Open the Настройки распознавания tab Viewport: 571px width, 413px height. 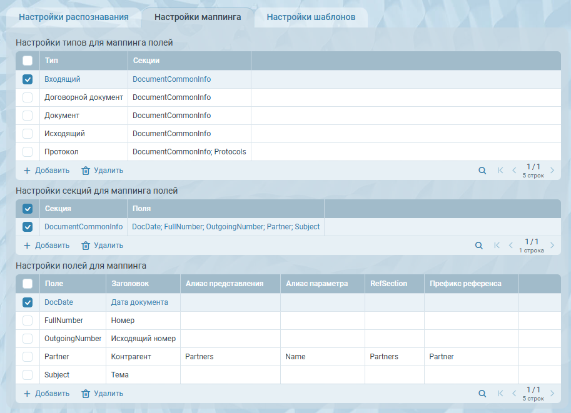[74, 17]
